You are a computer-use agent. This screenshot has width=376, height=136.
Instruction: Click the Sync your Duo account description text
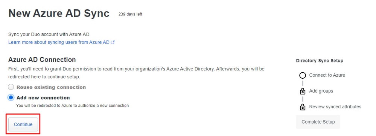49,34
